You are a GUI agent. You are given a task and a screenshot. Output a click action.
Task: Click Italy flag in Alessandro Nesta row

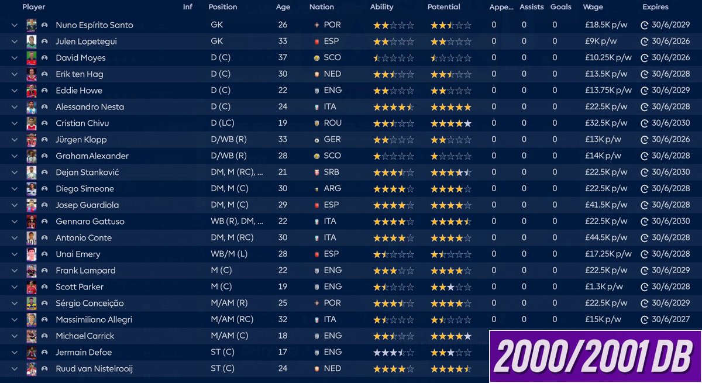click(x=316, y=107)
